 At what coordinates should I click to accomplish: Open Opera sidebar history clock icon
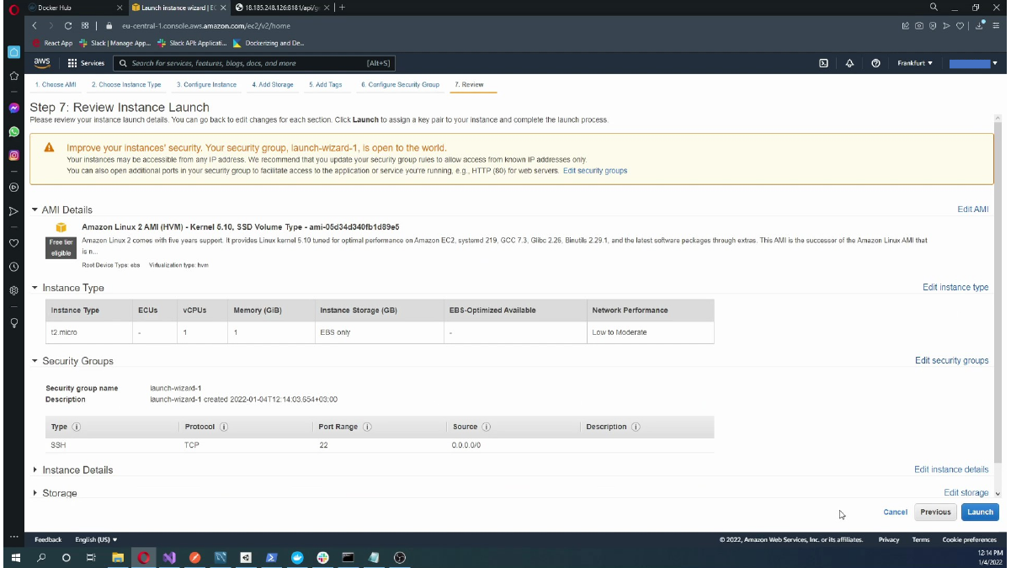coord(13,267)
